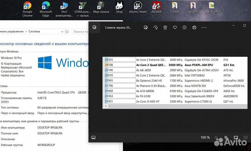Screen dimensions: 251x151
Task: Click the 4x A10-6800K entry
Action: [145, 91]
